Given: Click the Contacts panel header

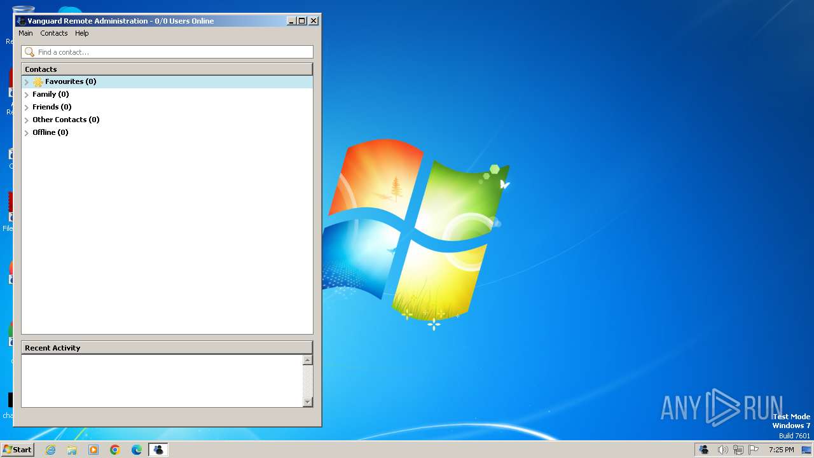Looking at the screenshot, I should pyautogui.click(x=167, y=69).
